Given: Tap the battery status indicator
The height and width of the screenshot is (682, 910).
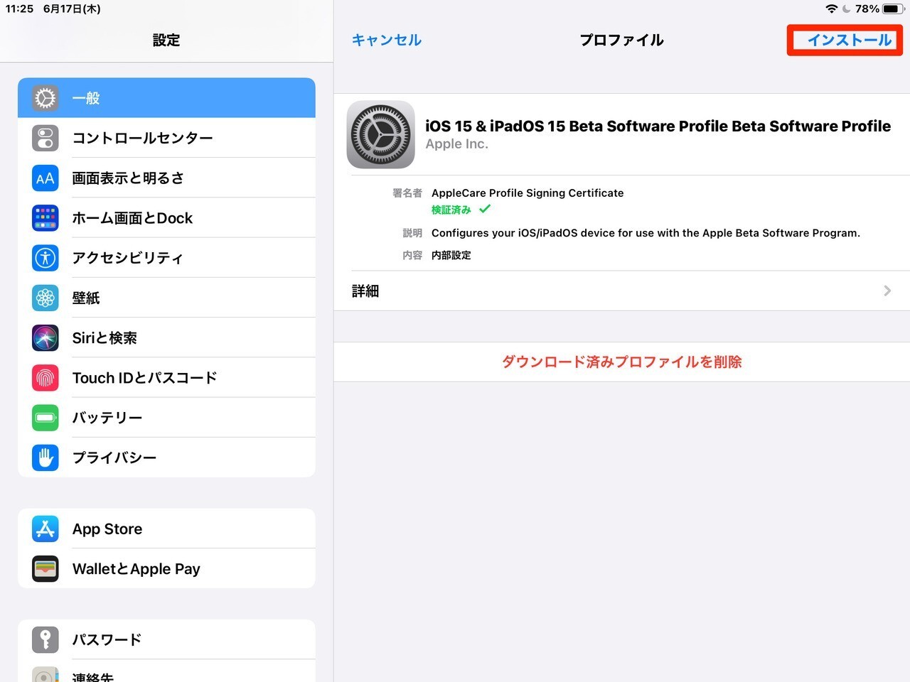Looking at the screenshot, I should coord(893,9).
